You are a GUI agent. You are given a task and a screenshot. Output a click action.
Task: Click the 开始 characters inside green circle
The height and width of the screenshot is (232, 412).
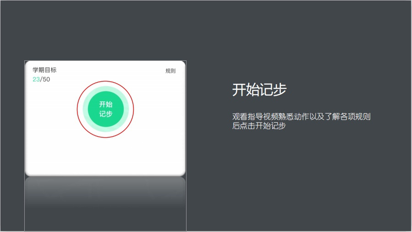106,104
